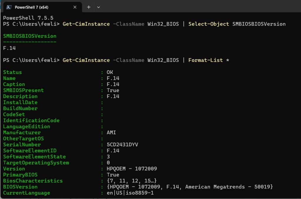This screenshot has width=301, height=199.
Task: Open a new tab with the plus button
Action: coord(88,7)
